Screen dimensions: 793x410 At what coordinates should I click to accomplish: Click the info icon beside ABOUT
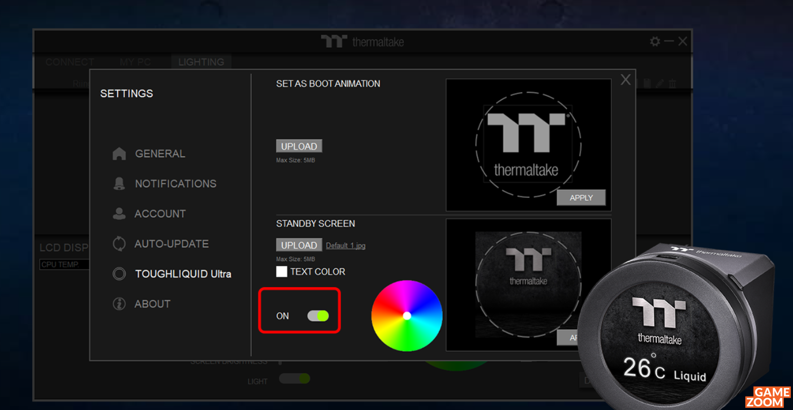119,304
